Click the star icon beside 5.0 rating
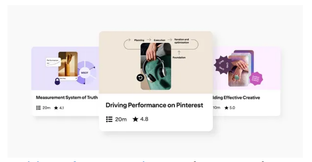The width and height of the screenshot is (312, 162). (x=226, y=108)
